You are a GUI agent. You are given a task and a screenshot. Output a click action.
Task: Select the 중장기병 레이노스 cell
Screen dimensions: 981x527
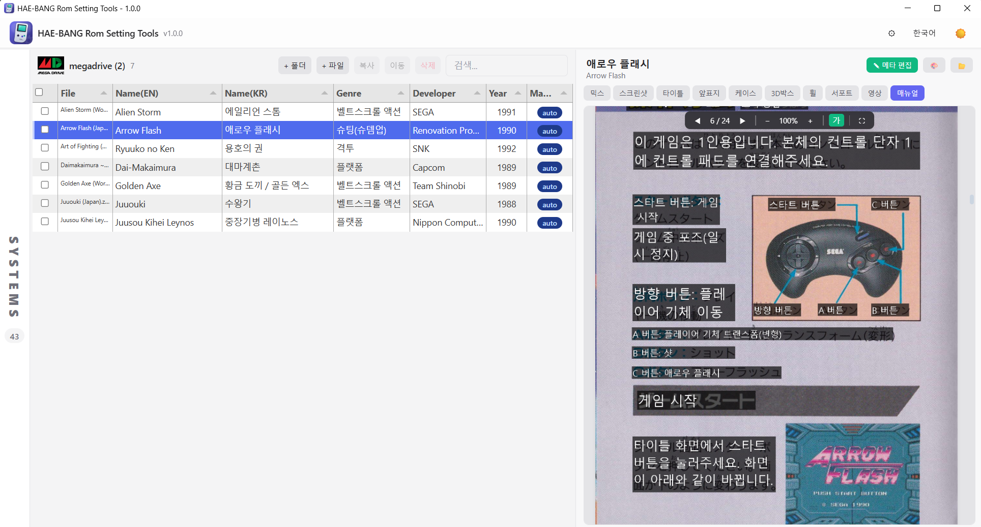pos(277,222)
